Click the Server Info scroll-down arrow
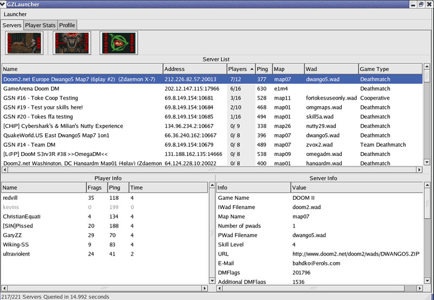Image resolution: width=434 pixels, height=300 pixels. click(427, 282)
